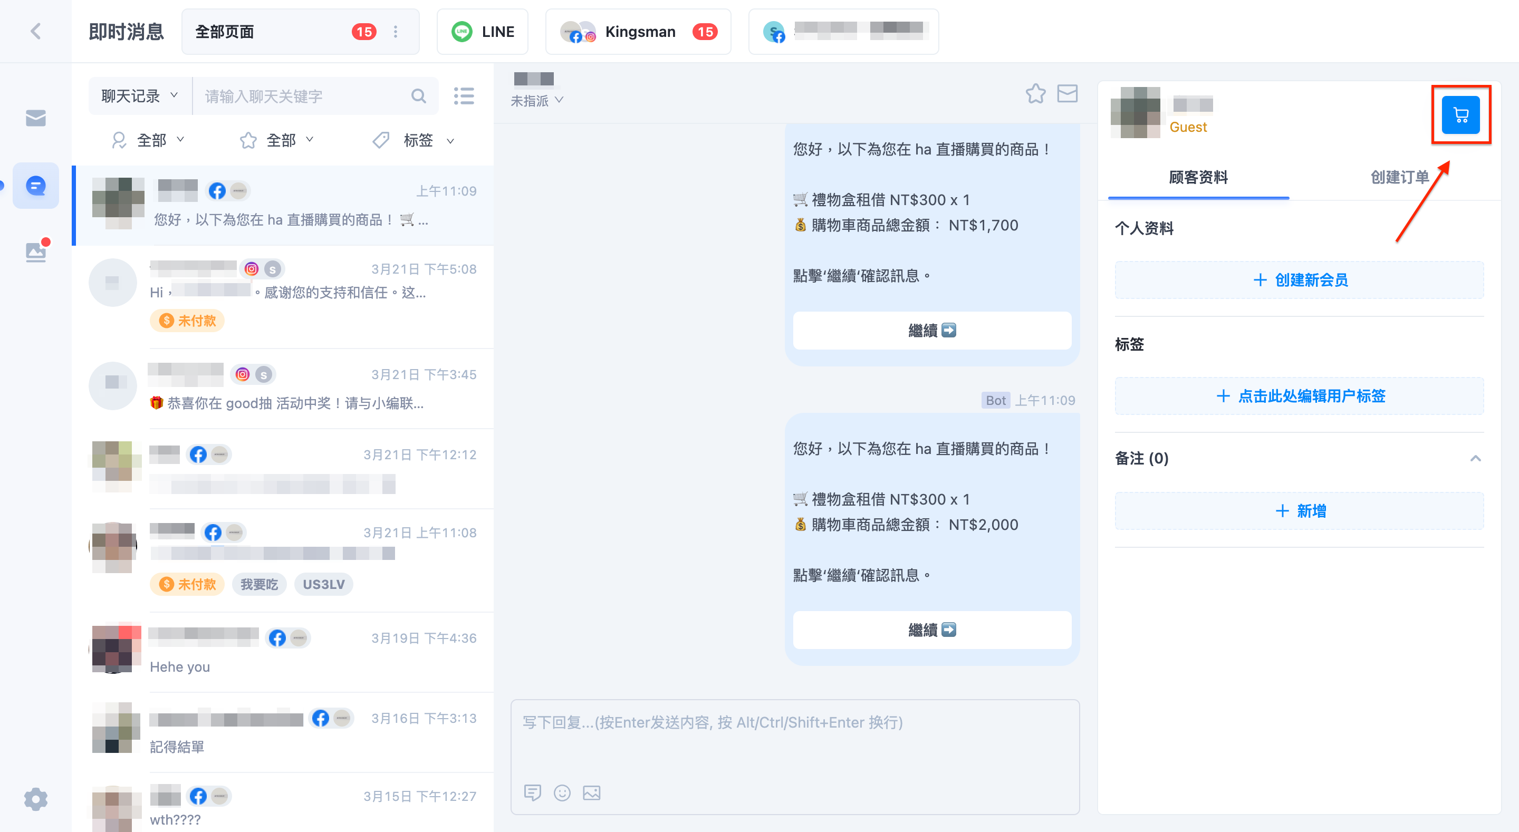Click 点击此处编辑用户标签 button
The image size is (1519, 832).
pos(1300,396)
